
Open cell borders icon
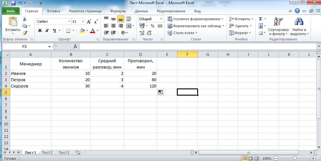[x=68, y=31]
